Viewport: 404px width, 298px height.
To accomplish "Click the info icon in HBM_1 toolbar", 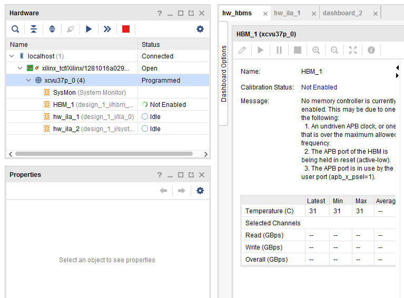I will (371, 50).
